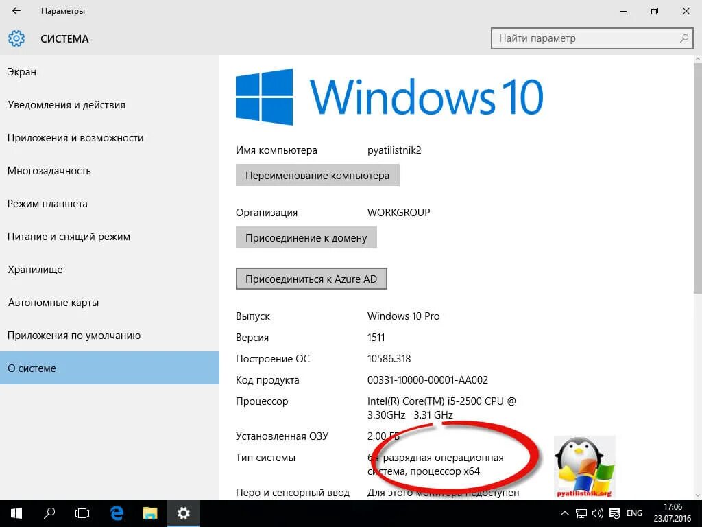Open the volume speaker tray icon
The height and width of the screenshot is (527, 702).
597,513
